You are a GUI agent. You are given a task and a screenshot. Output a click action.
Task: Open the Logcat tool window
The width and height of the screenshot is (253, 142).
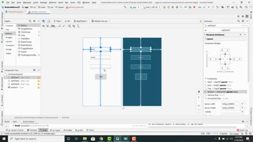tap(55, 130)
